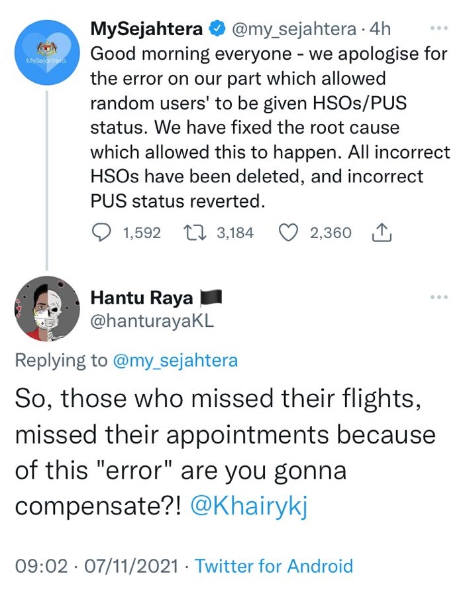Open more options on Hantu Raya reply
The width and height of the screenshot is (467, 592).
(440, 297)
